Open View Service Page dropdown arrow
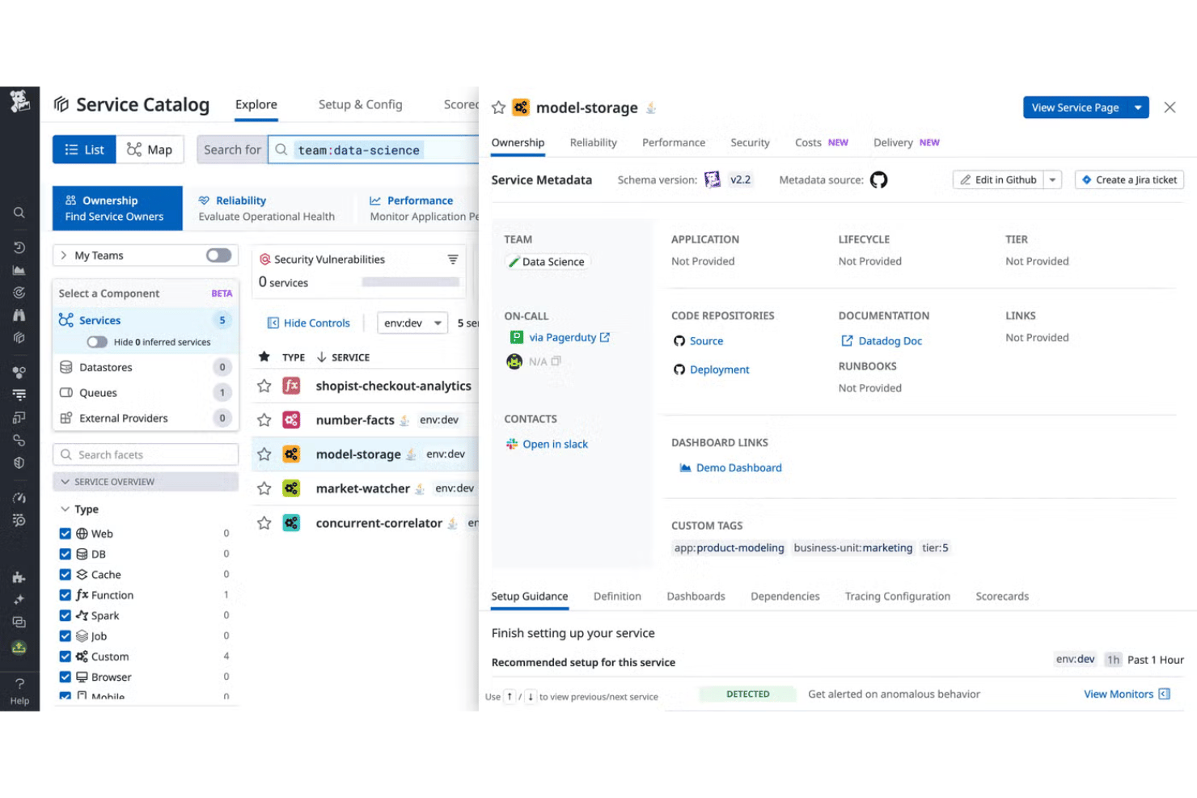Viewport: 1197px width, 798px height. 1138,108
